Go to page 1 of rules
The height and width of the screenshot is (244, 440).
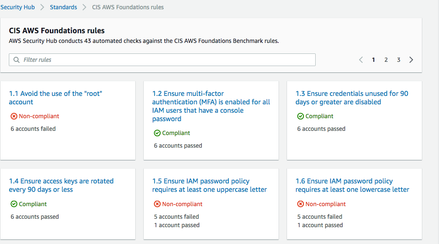coord(373,60)
